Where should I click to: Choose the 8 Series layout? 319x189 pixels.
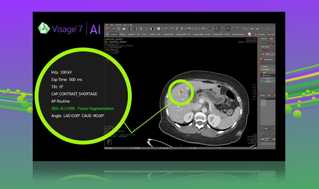(x=152, y=34)
